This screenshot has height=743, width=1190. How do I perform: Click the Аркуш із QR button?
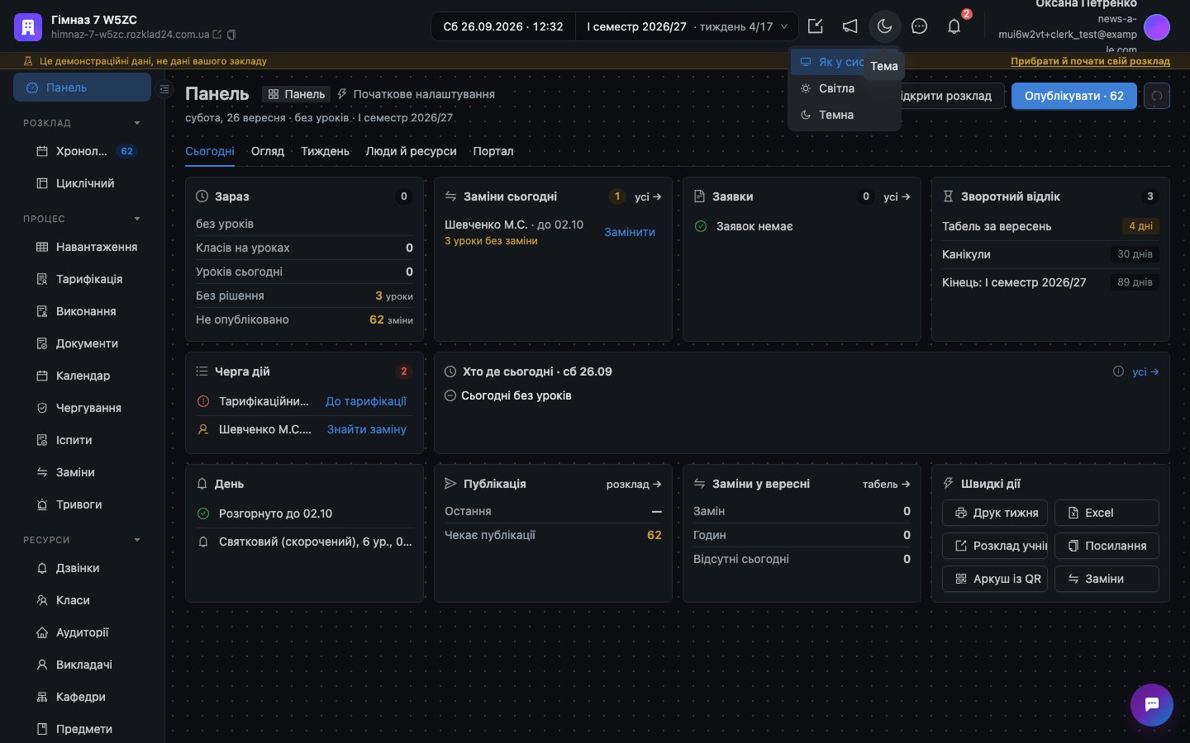(x=995, y=579)
